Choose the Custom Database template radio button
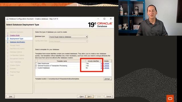Screen dimensions: 182x102 36,68
